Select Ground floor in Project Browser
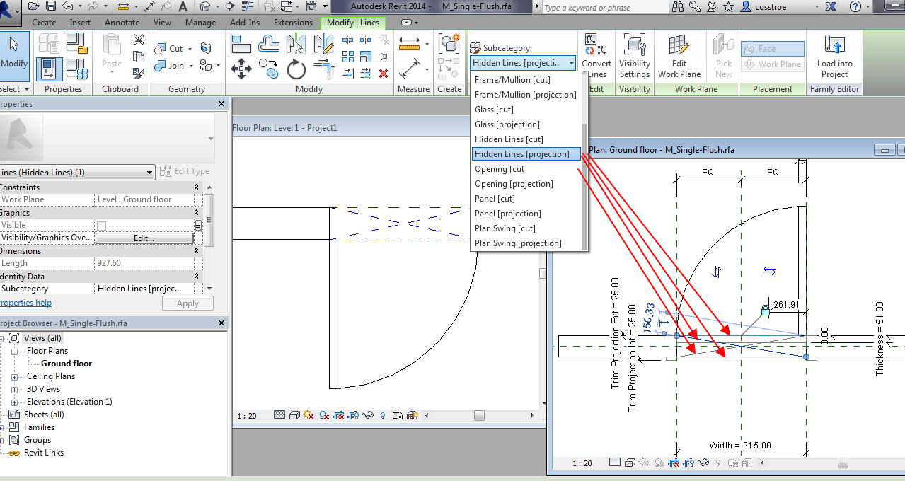The width and height of the screenshot is (905, 481). (67, 364)
